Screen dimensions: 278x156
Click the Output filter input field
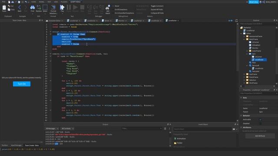point(142,129)
